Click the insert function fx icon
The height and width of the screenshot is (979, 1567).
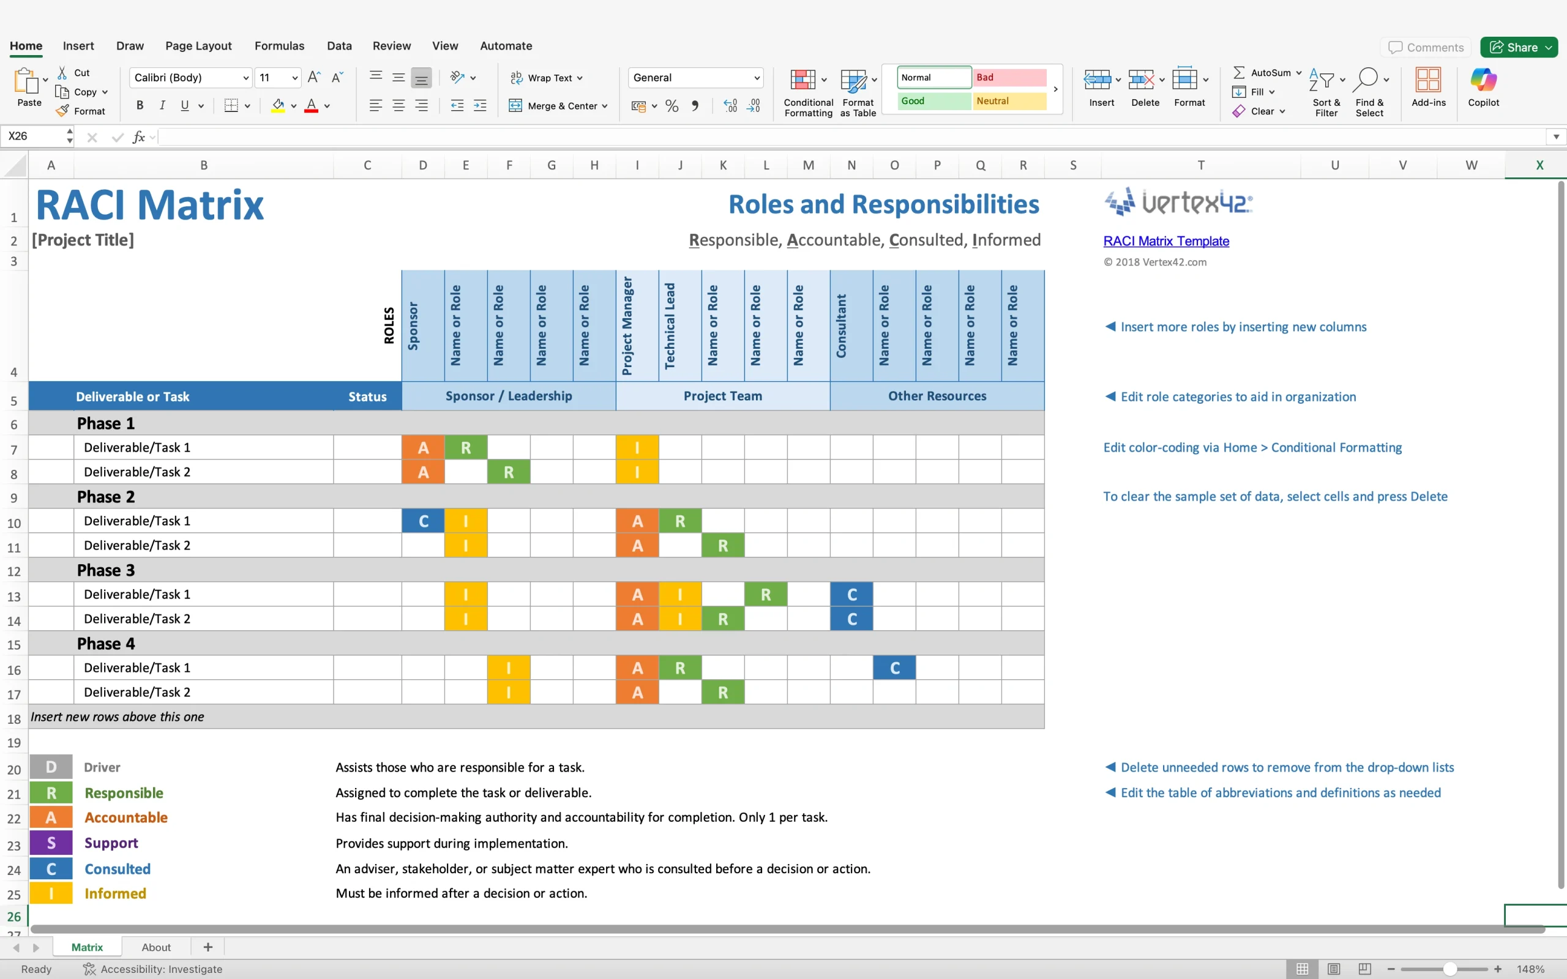pyautogui.click(x=138, y=136)
